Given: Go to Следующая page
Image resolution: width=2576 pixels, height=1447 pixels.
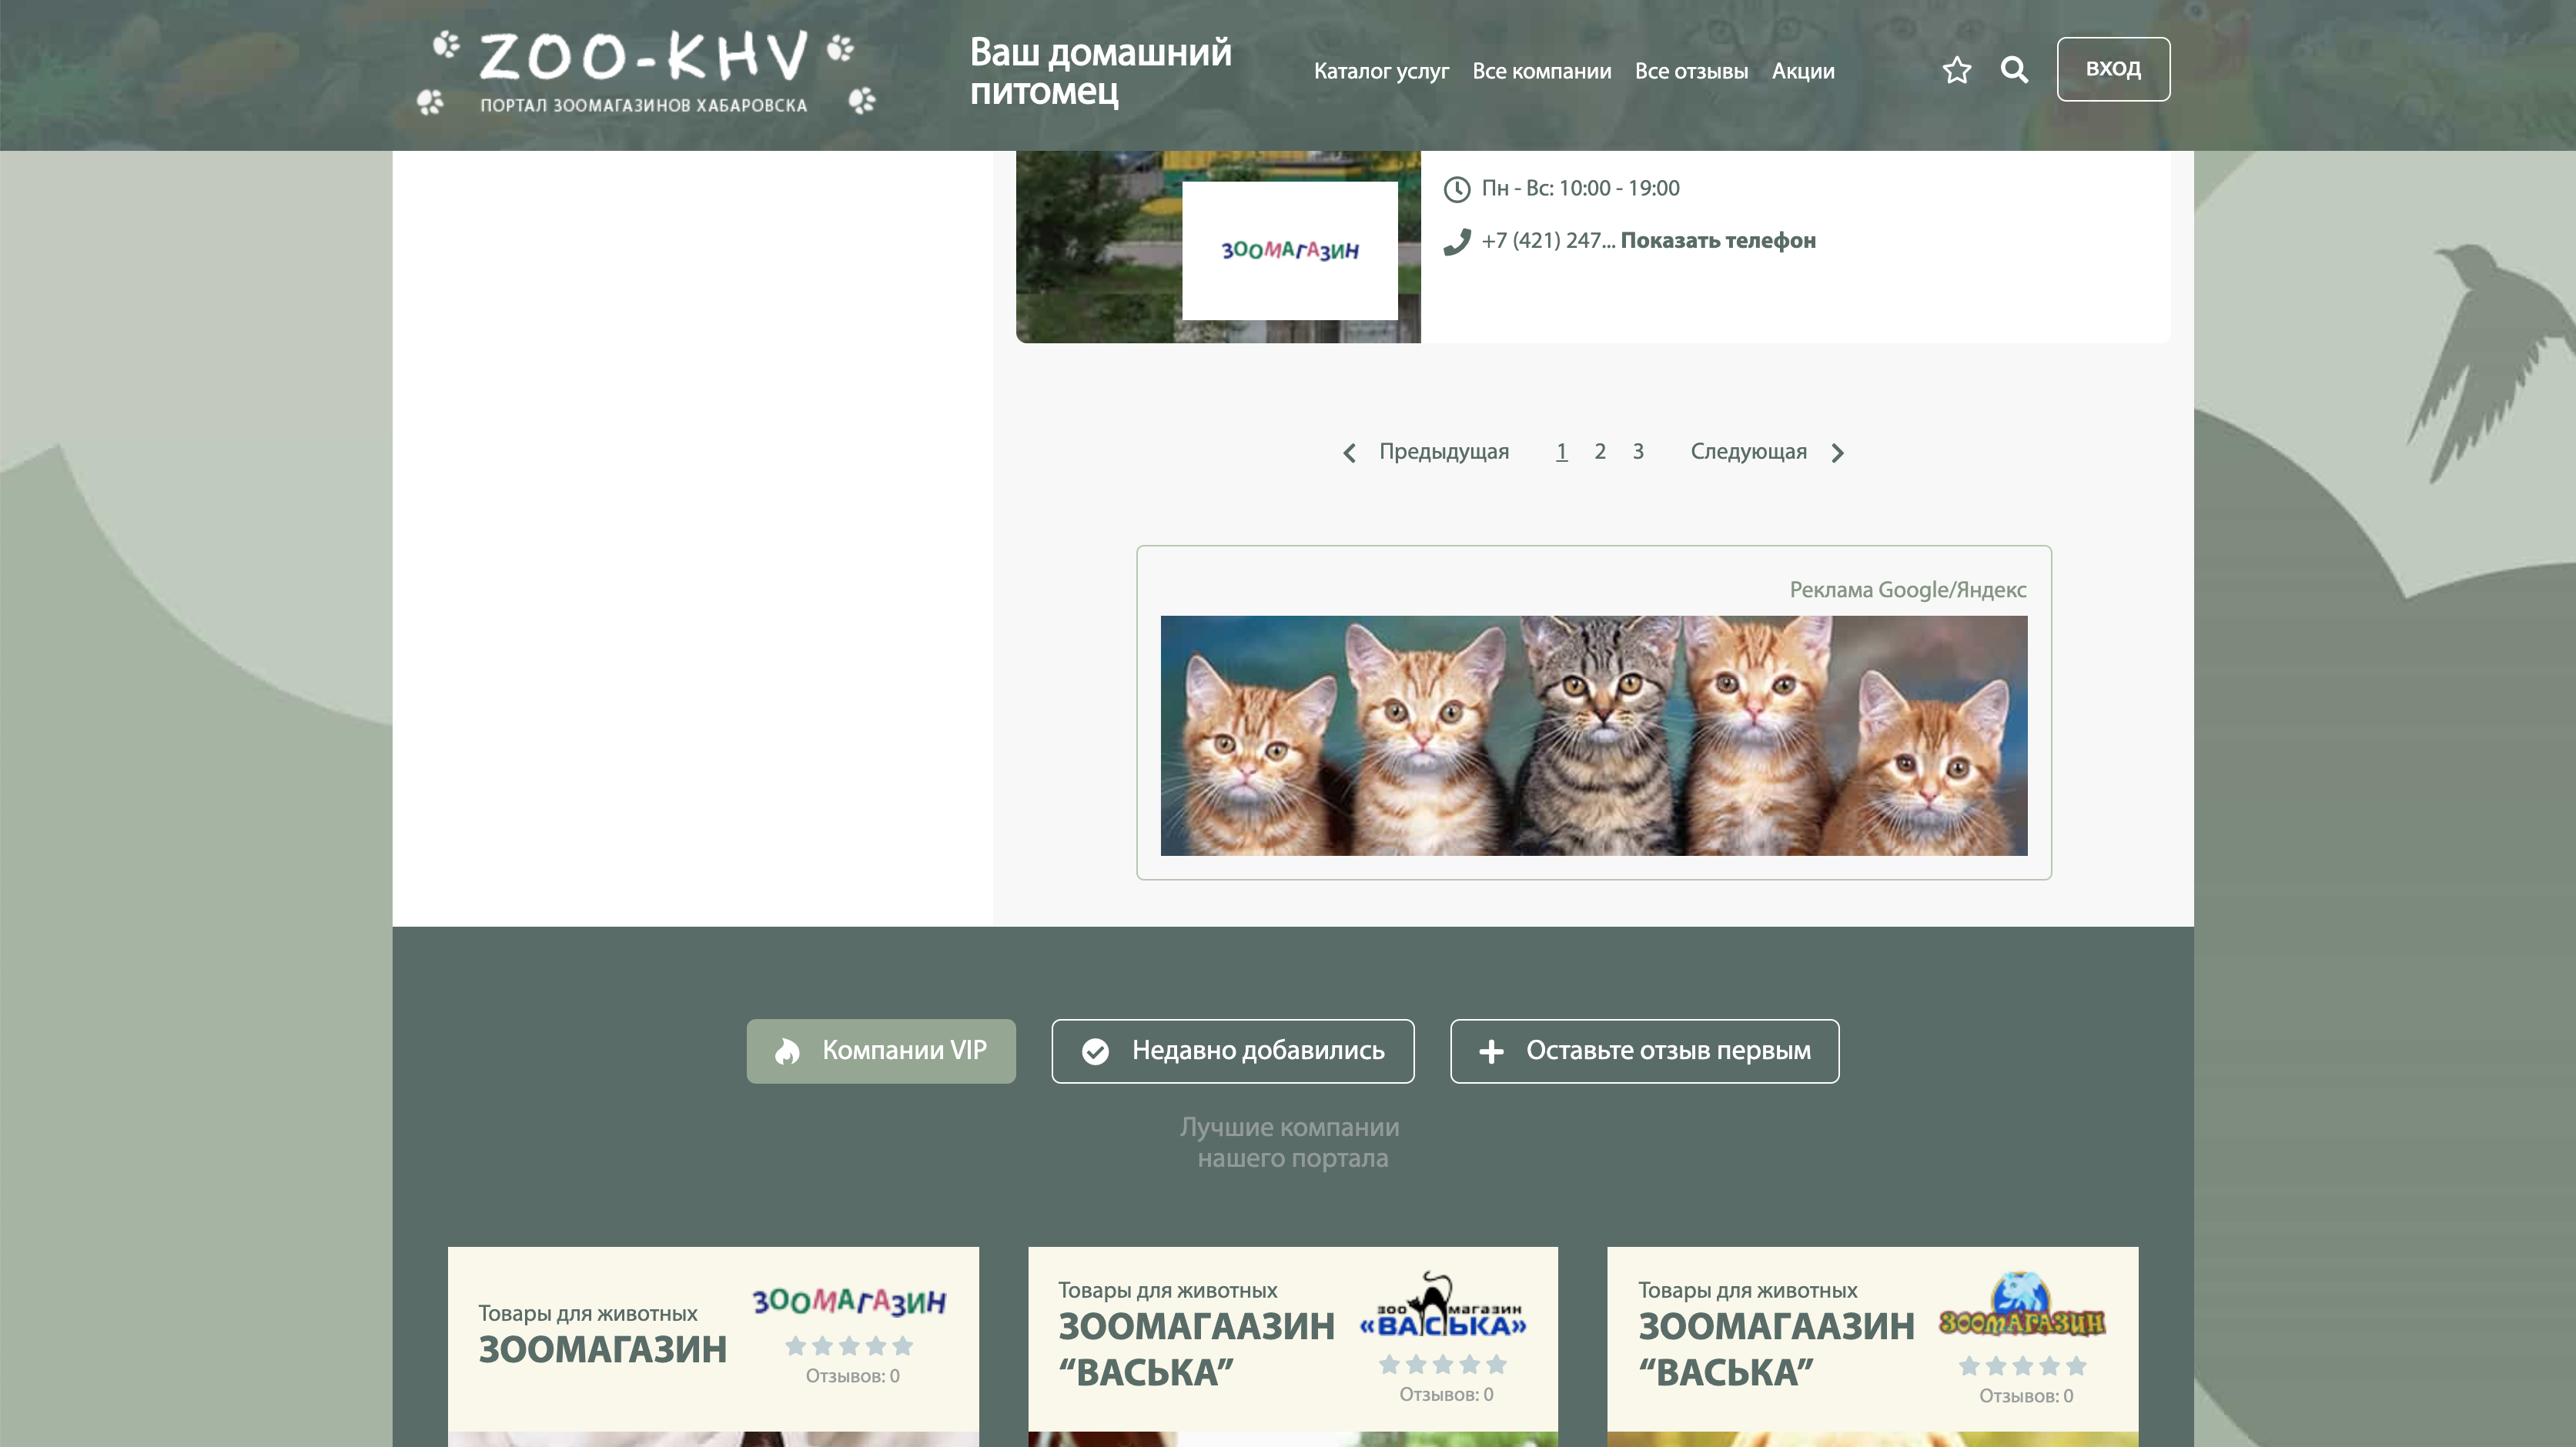Looking at the screenshot, I should 1748,452.
